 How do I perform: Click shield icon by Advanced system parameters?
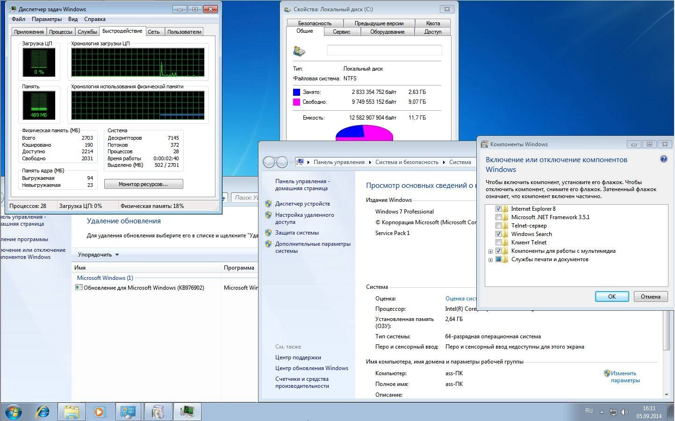point(268,244)
